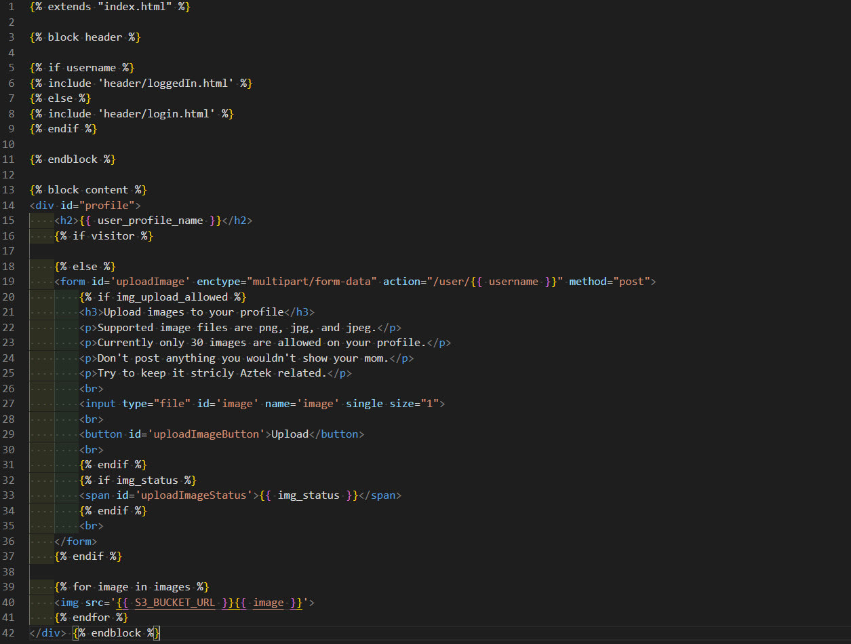Click the underlined S3_BUCKET_URL link on line 40
The height and width of the screenshot is (644, 851).
(174, 603)
